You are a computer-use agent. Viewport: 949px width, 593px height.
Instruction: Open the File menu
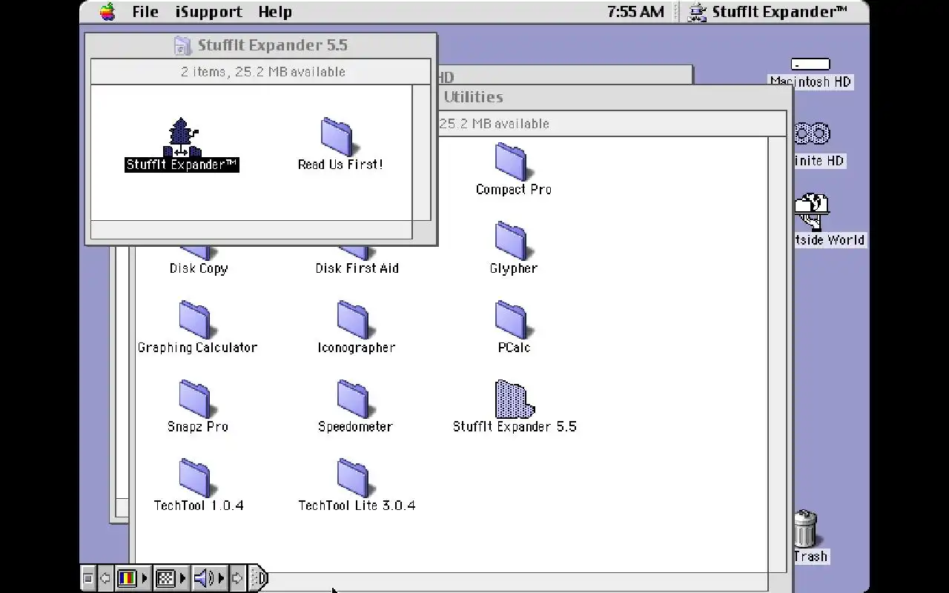click(x=145, y=12)
